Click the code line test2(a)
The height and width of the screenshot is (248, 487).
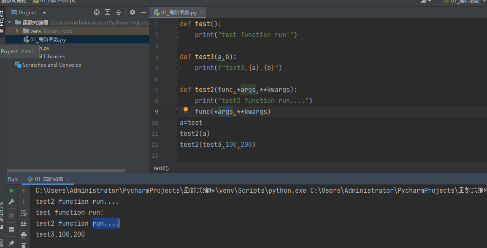click(x=195, y=133)
